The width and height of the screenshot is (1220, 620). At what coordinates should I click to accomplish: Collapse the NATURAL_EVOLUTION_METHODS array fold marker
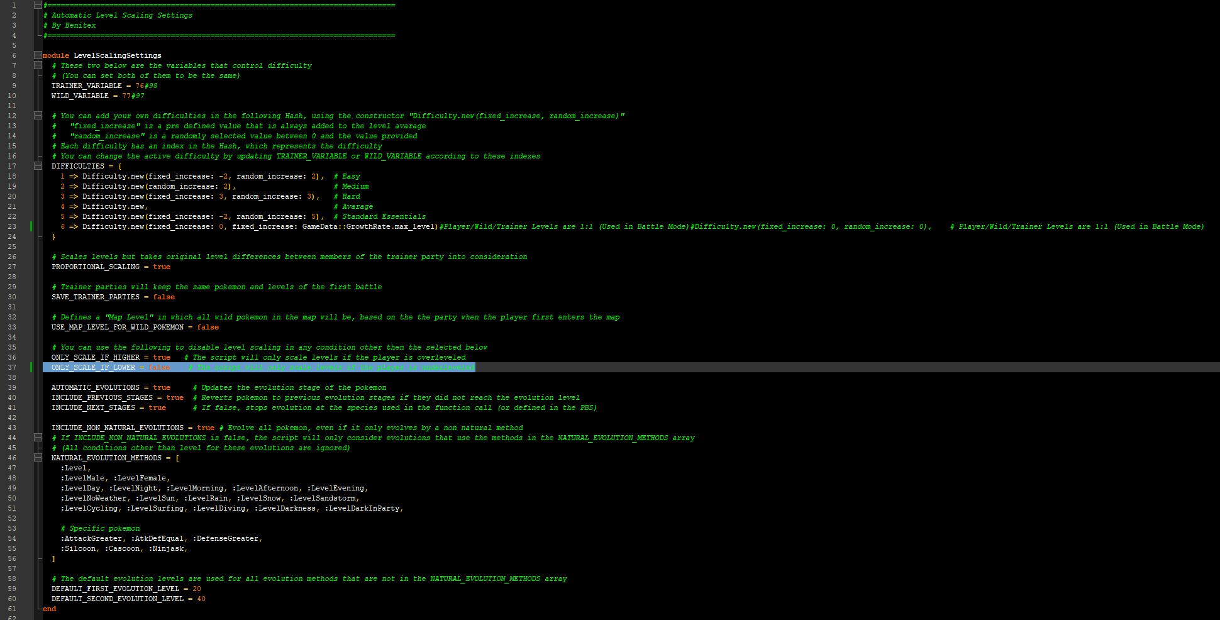point(38,458)
